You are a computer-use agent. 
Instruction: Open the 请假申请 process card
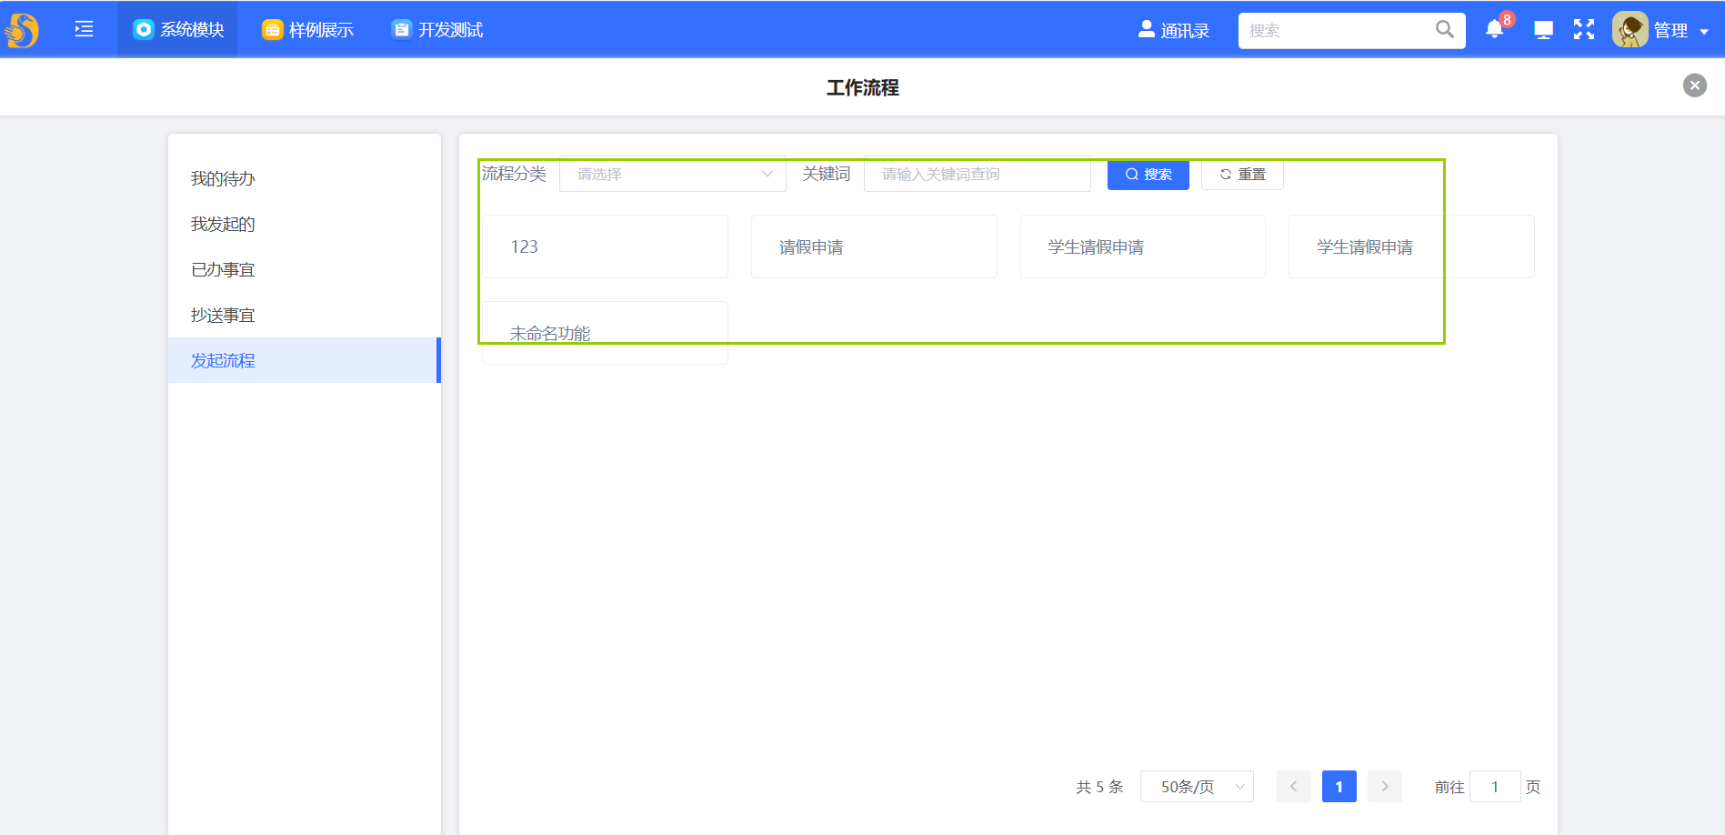click(874, 246)
